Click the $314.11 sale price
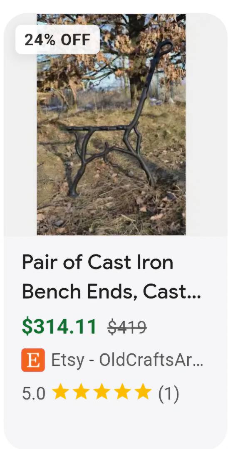The width and height of the screenshot is (228, 449). tap(59, 326)
